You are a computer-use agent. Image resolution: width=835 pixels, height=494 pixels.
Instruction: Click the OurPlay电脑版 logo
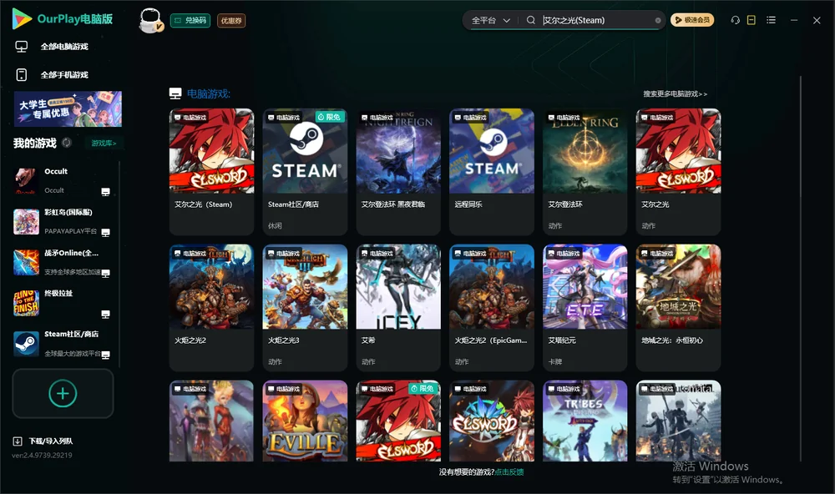pyautogui.click(x=63, y=19)
